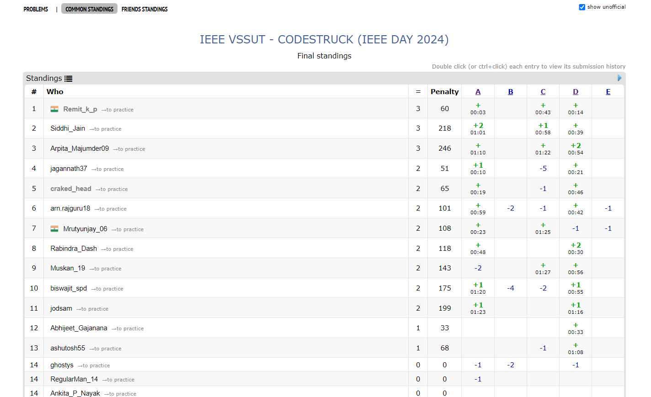Uncheck the show unofficial checkbox

coord(582,7)
